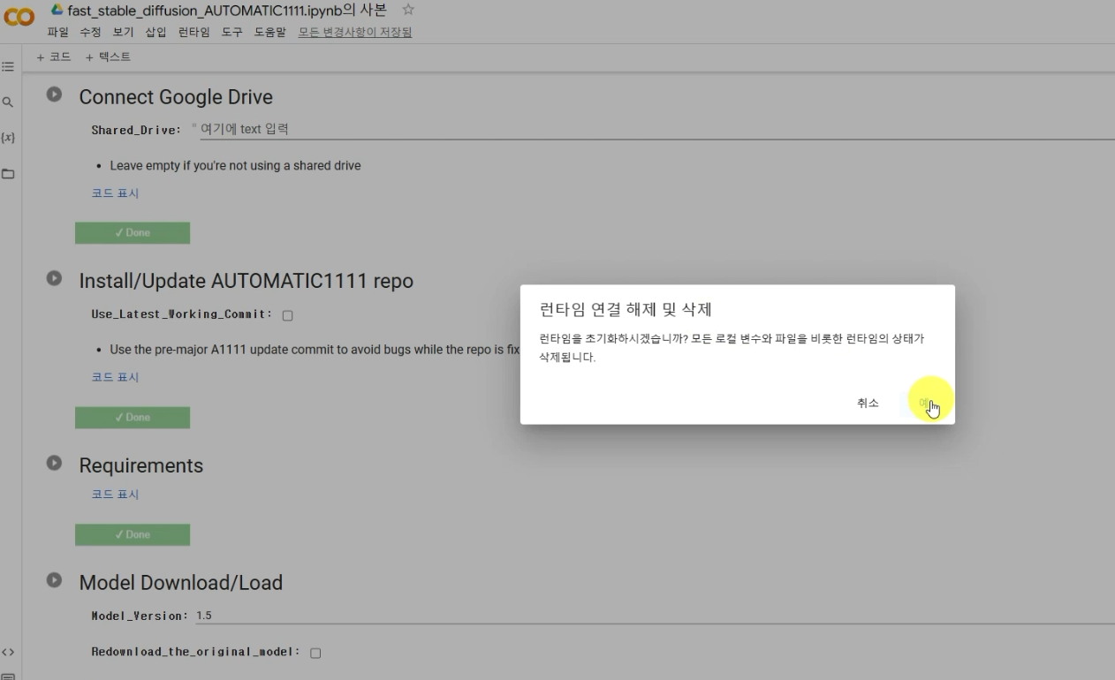The height and width of the screenshot is (680, 1115).
Task: Show code under Requirements
Action: point(115,495)
